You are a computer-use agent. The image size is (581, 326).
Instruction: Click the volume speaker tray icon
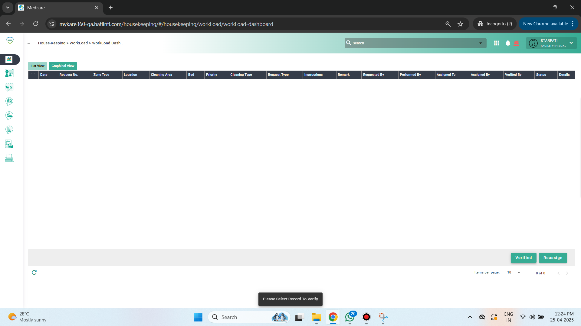coord(532,317)
